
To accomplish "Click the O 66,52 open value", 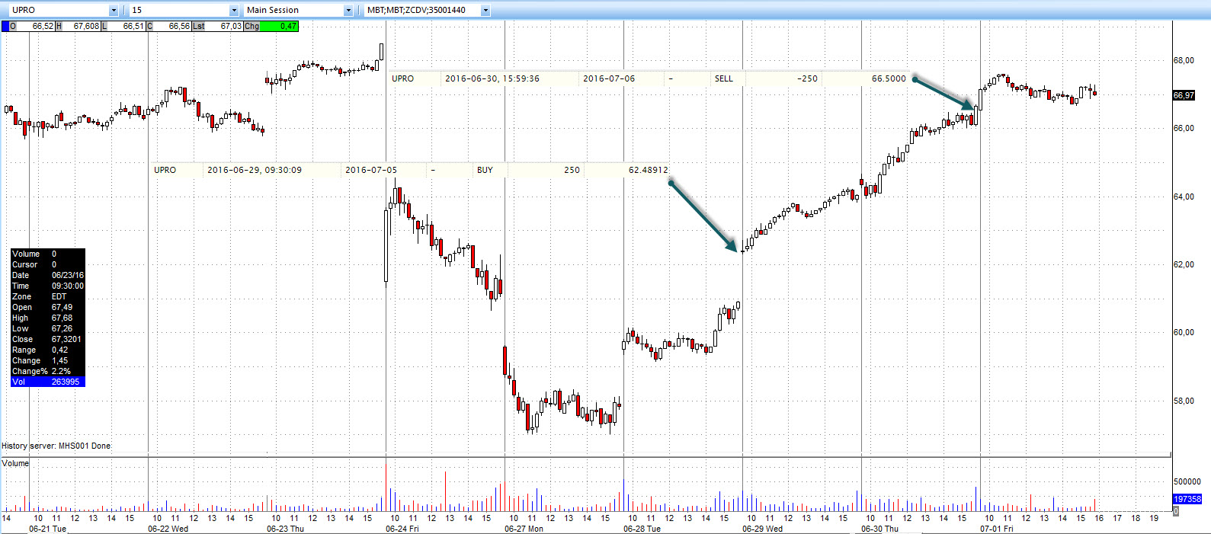I will (x=31, y=26).
